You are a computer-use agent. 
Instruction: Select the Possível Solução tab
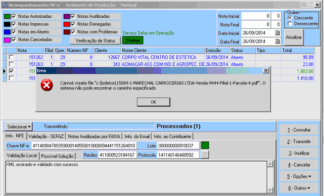[x=57, y=156]
